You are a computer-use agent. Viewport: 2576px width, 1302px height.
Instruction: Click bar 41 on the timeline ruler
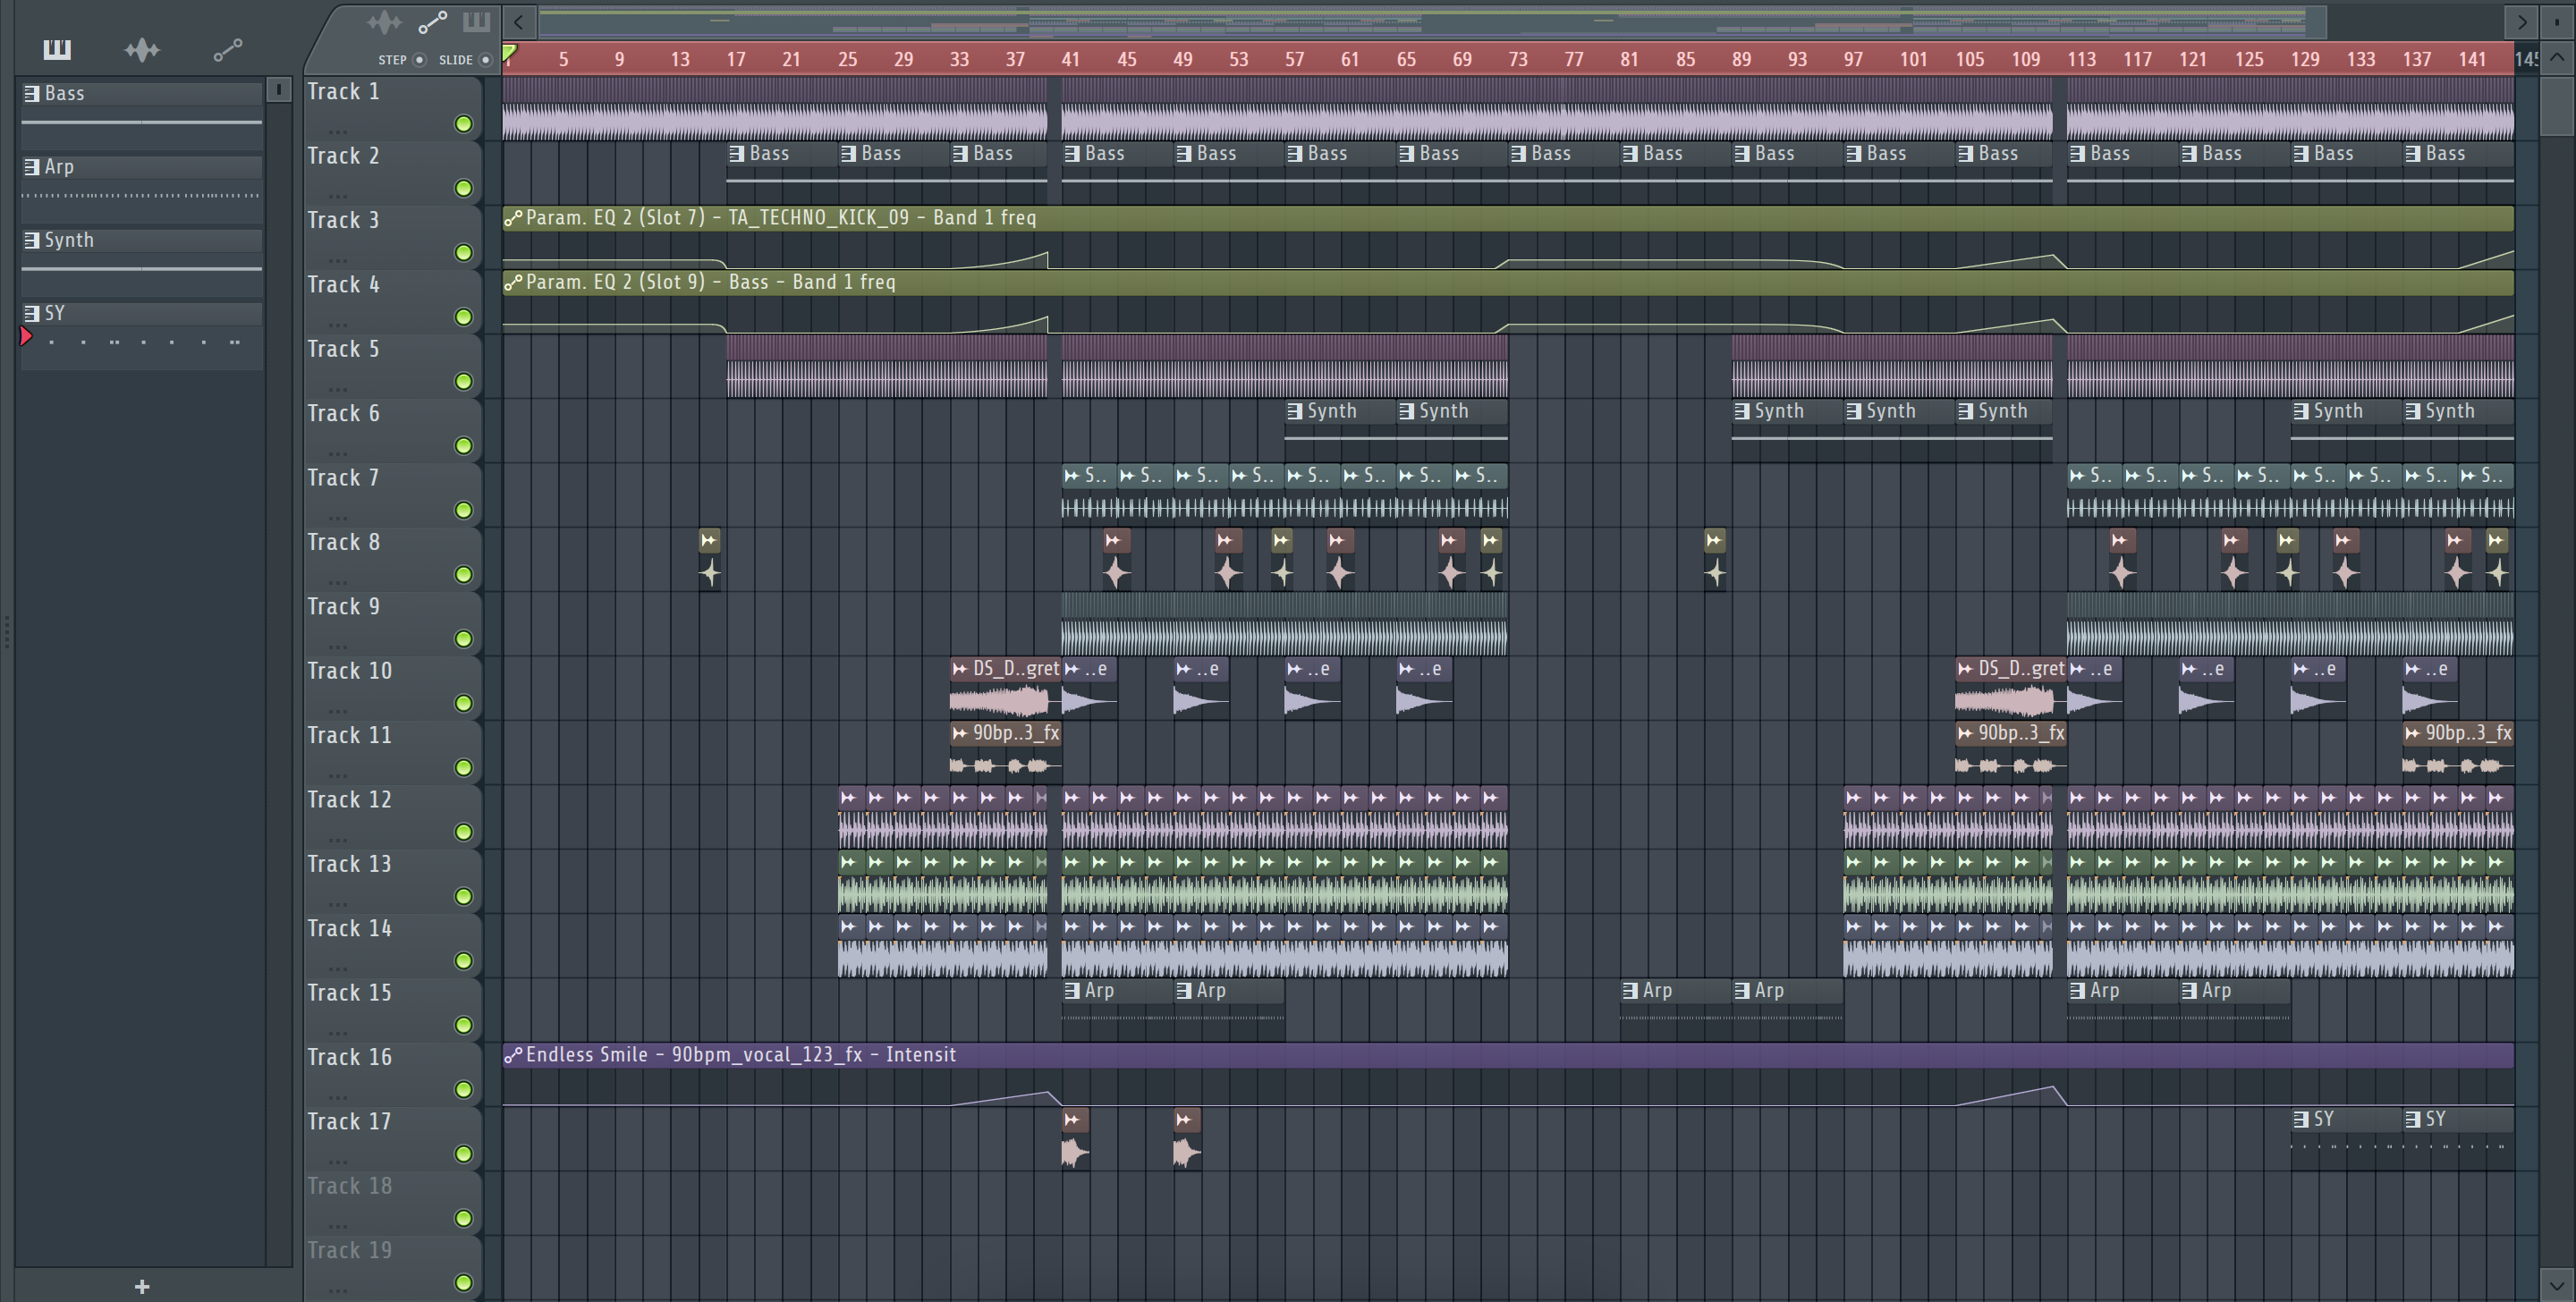[x=1070, y=59]
